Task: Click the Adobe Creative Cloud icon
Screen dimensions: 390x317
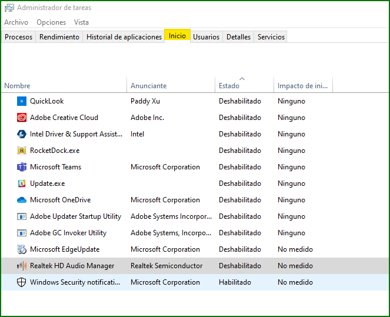Action: coord(22,118)
